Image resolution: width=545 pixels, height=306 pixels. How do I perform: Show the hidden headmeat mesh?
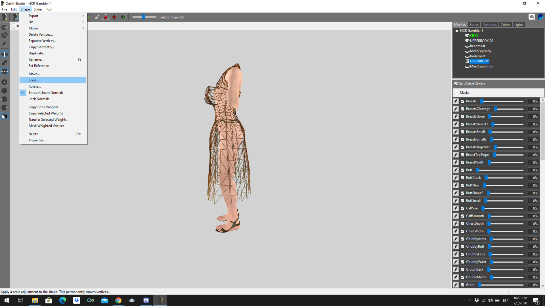[467, 46]
